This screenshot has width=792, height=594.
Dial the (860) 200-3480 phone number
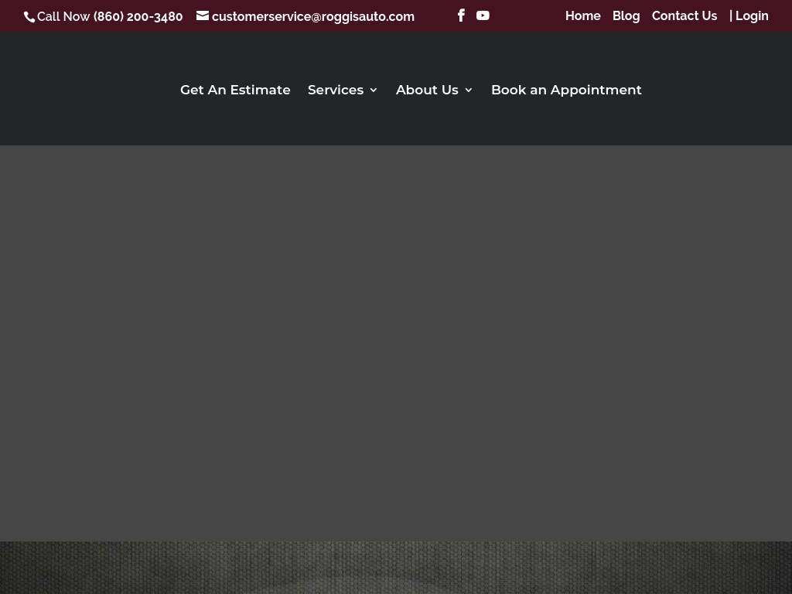coord(138,17)
